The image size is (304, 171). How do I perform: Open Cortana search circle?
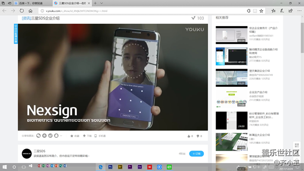click(14, 167)
